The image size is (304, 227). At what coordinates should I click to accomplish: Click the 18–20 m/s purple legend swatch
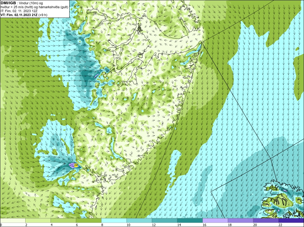click(240, 221)
